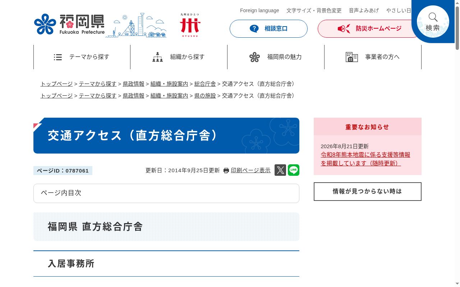The height and width of the screenshot is (287, 460).
Task: Click the building icon beside 事業者の方へ
Action: tap(351, 57)
